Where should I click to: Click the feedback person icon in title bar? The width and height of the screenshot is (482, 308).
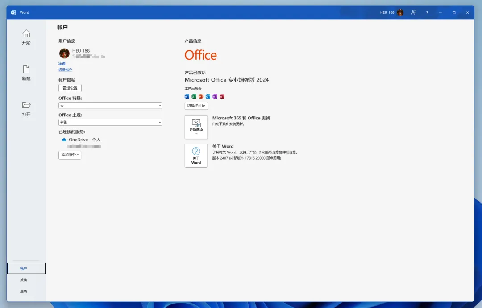coord(413,12)
